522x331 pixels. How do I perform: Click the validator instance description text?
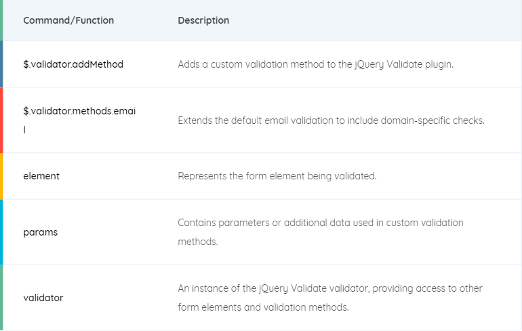coord(330,297)
